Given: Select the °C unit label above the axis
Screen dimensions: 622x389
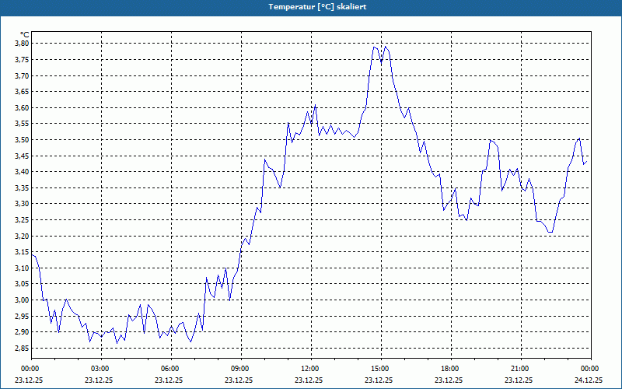Looking at the screenshot, I should 25,35.
